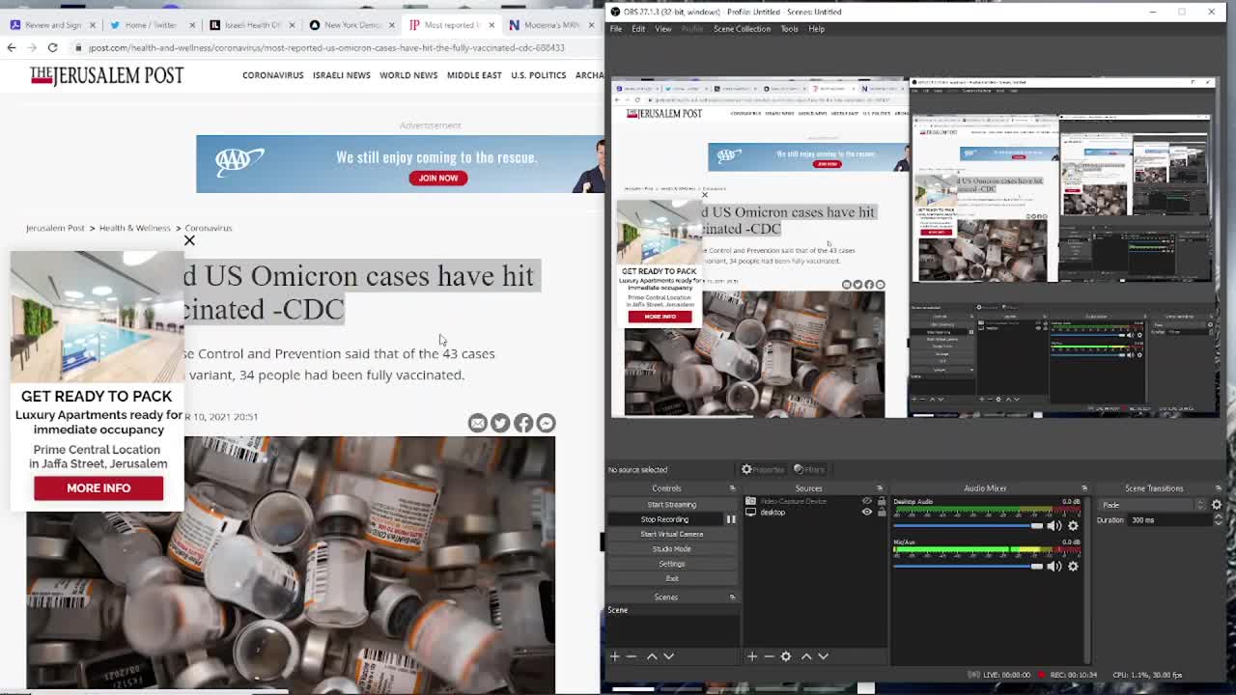Select the Scene entry in Scenes list
This screenshot has width=1236, height=695.
coord(672,610)
